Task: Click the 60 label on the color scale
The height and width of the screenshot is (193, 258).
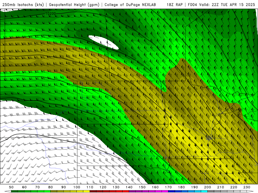Action: click(24, 187)
